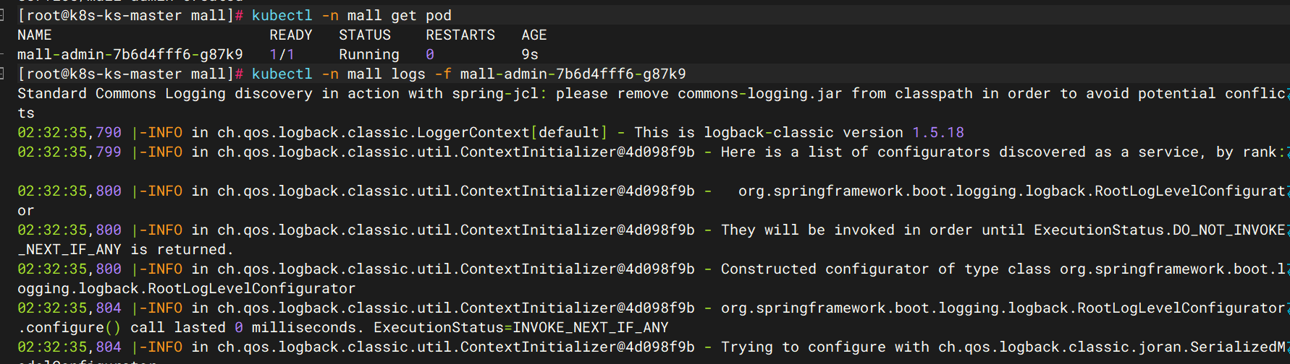Click "ogging.logback.RootLogLevelConfigurator" wrapped line
This screenshot has width=1290, height=364.
[186, 289]
